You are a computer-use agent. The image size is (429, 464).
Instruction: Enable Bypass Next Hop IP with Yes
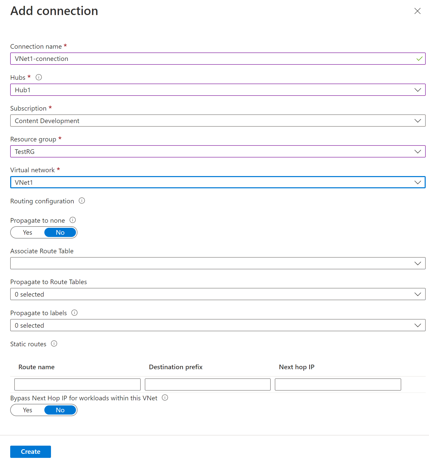pos(28,410)
